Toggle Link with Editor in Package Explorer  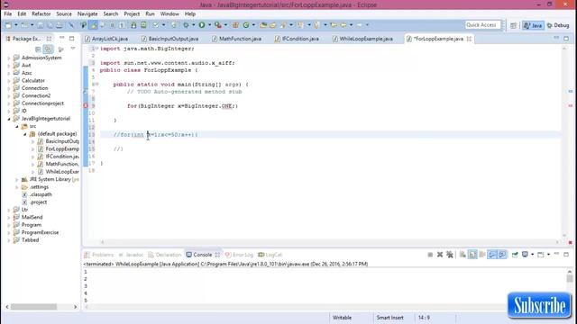pos(48,49)
